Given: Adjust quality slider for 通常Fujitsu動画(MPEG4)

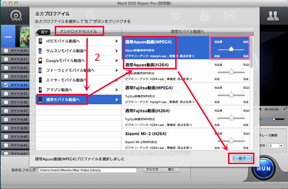Looking at the screenshot, I should pyautogui.click(x=231, y=95).
